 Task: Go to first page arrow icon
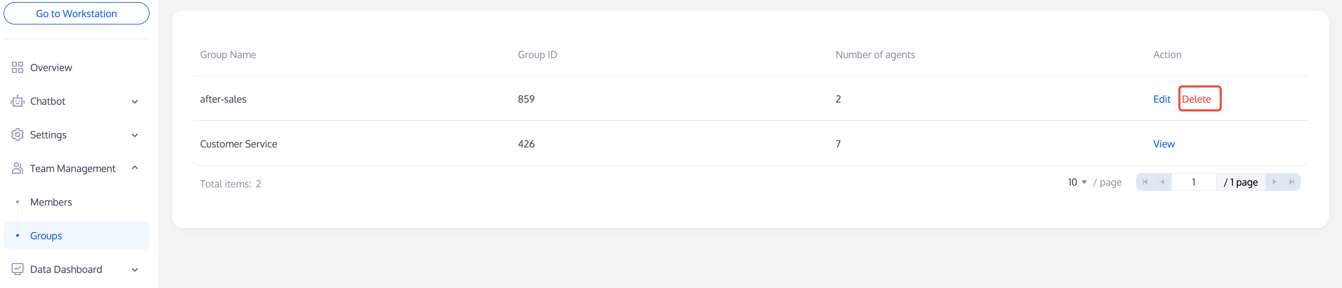tap(1145, 182)
